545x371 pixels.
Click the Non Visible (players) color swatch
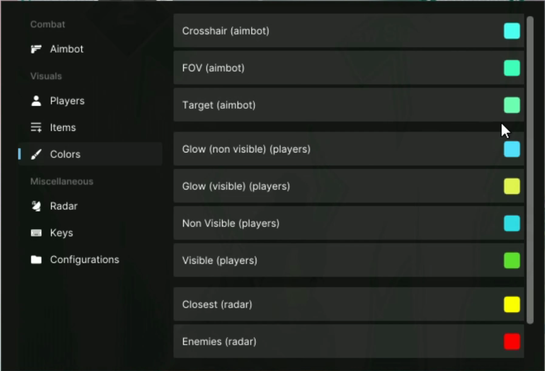pos(512,223)
